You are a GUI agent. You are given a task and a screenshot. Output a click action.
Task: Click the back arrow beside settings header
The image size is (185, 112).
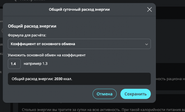click(x=15, y=1)
